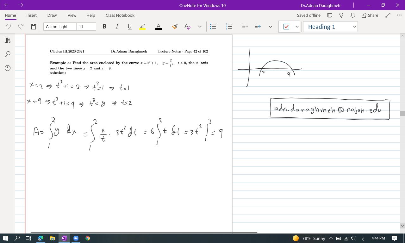This screenshot has height=243, width=405.
Task: Open the three-dots settings menu
Action: point(399,15)
